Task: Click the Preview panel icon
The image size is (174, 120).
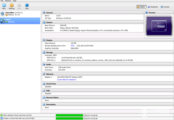Action: 147,13
